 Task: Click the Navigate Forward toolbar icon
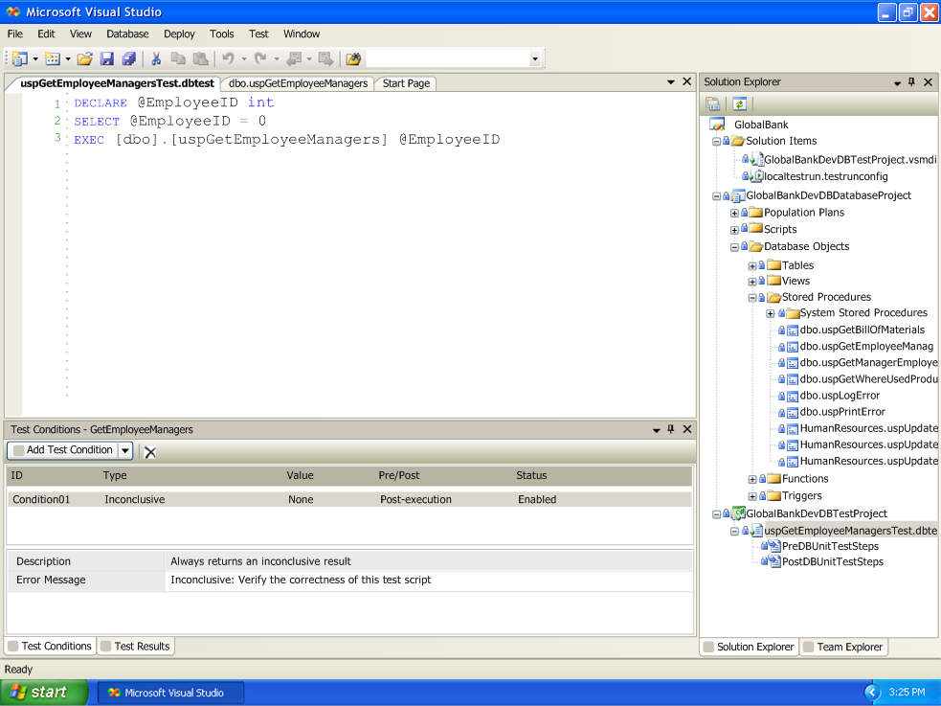[x=325, y=58]
